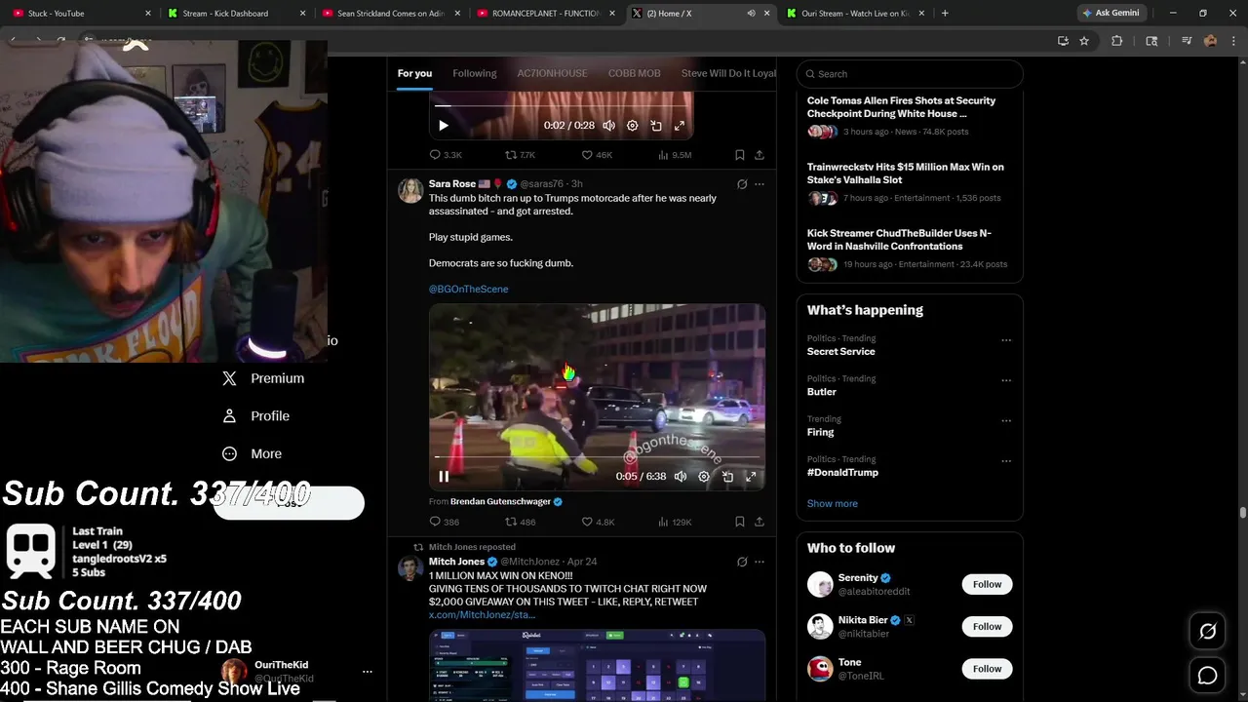This screenshot has height=702, width=1248.
Task: Open settings gear on the top video
Action: 632,126
